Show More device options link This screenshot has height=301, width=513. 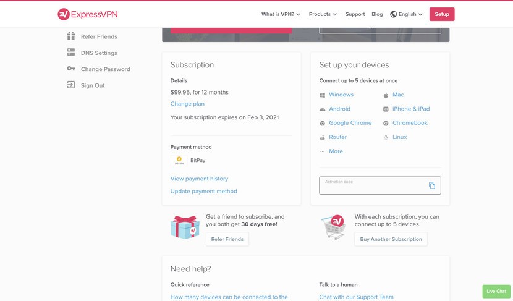coord(336,151)
